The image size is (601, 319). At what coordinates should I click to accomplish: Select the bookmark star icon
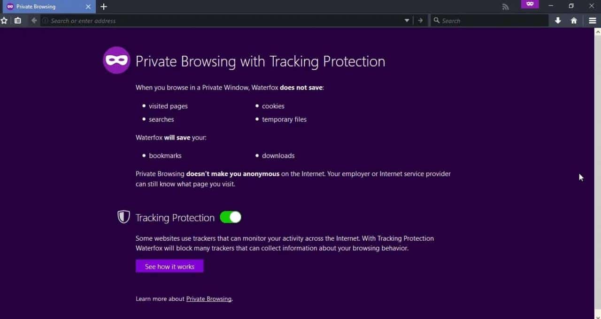pos(4,21)
